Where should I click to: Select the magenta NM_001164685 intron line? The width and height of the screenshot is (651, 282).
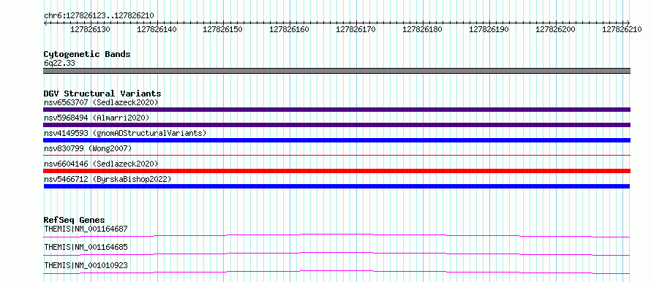[x=337, y=254]
